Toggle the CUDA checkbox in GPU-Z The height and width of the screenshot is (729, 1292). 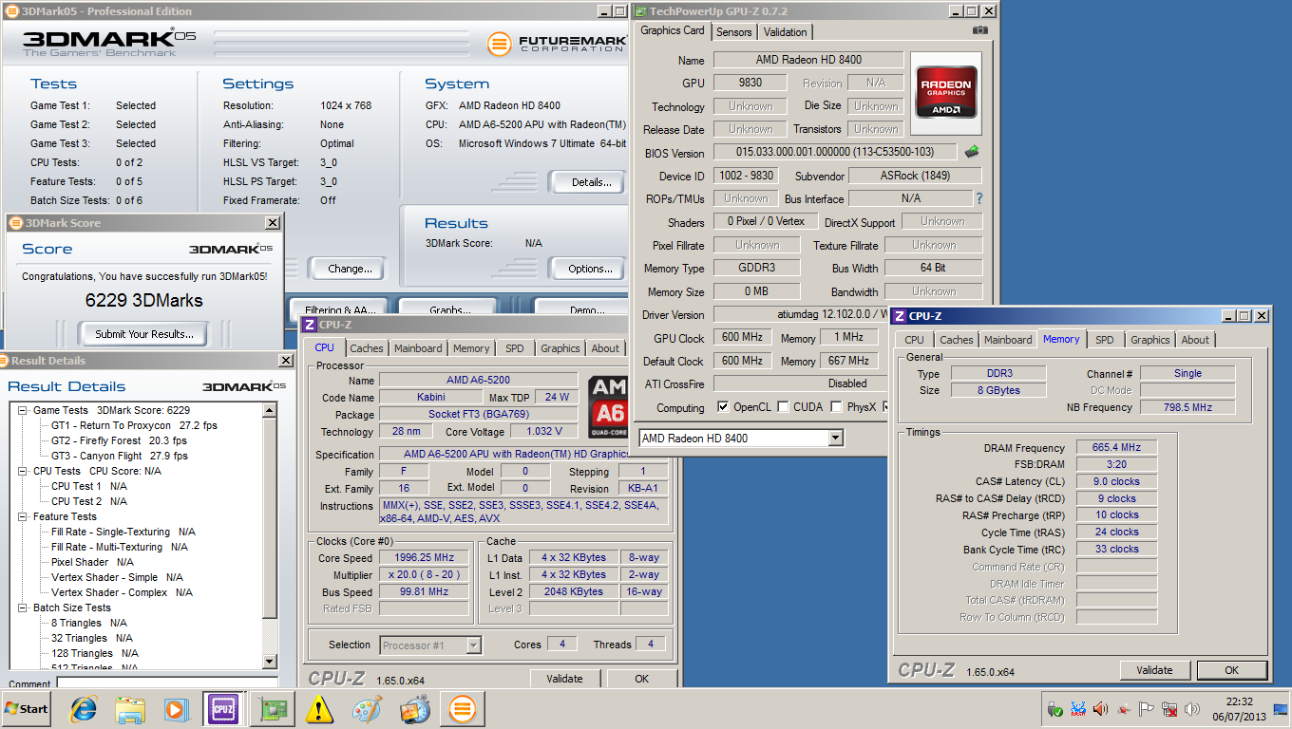pyautogui.click(x=783, y=407)
